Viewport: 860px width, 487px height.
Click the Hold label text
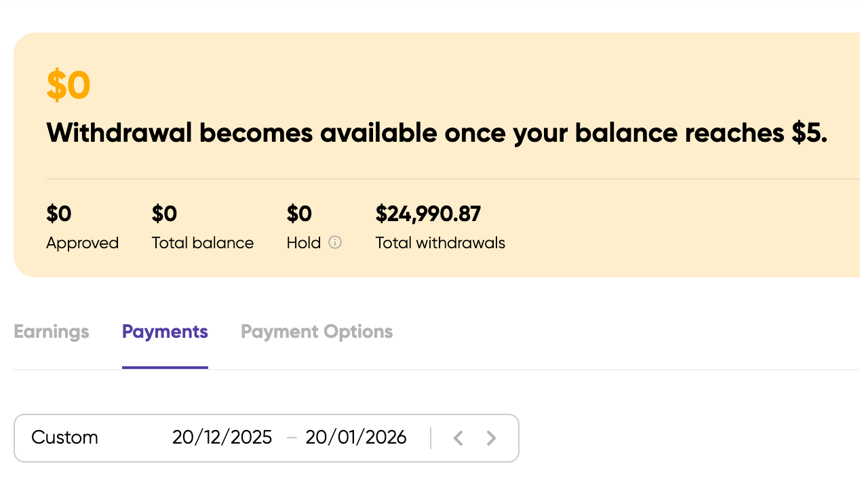point(304,243)
